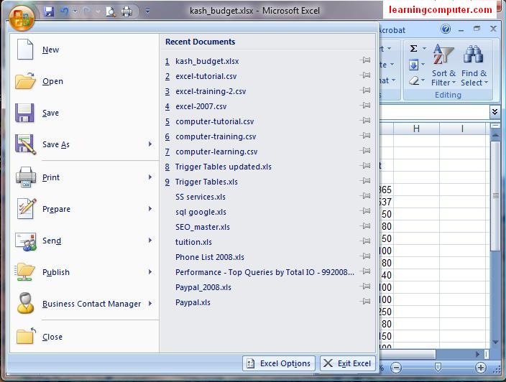Pin Paypal.xls to recent list
506x382 pixels.
pyautogui.click(x=366, y=302)
